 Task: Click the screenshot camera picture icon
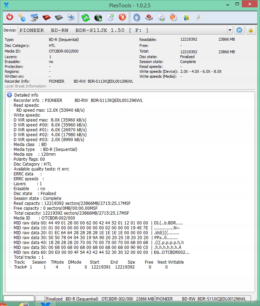coord(34,18)
